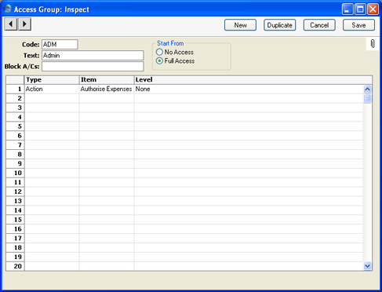Click the New button

[240, 25]
